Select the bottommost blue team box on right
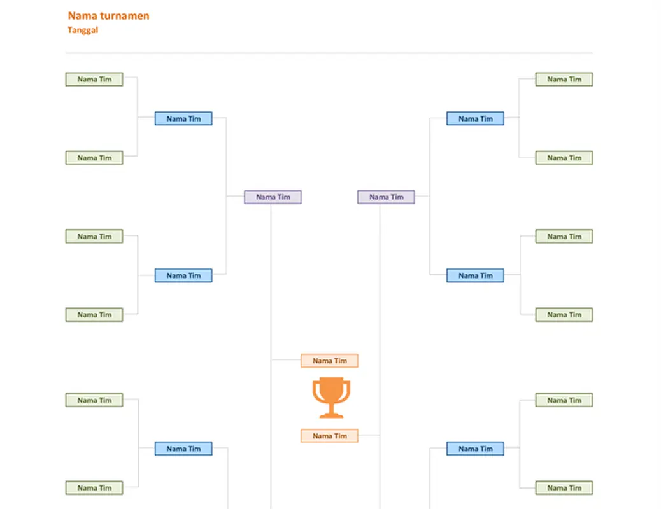Viewport: 661px width, 509px height. click(475, 449)
